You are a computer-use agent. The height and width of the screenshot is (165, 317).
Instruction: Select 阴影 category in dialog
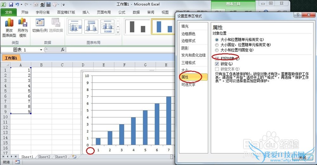tap(193, 48)
